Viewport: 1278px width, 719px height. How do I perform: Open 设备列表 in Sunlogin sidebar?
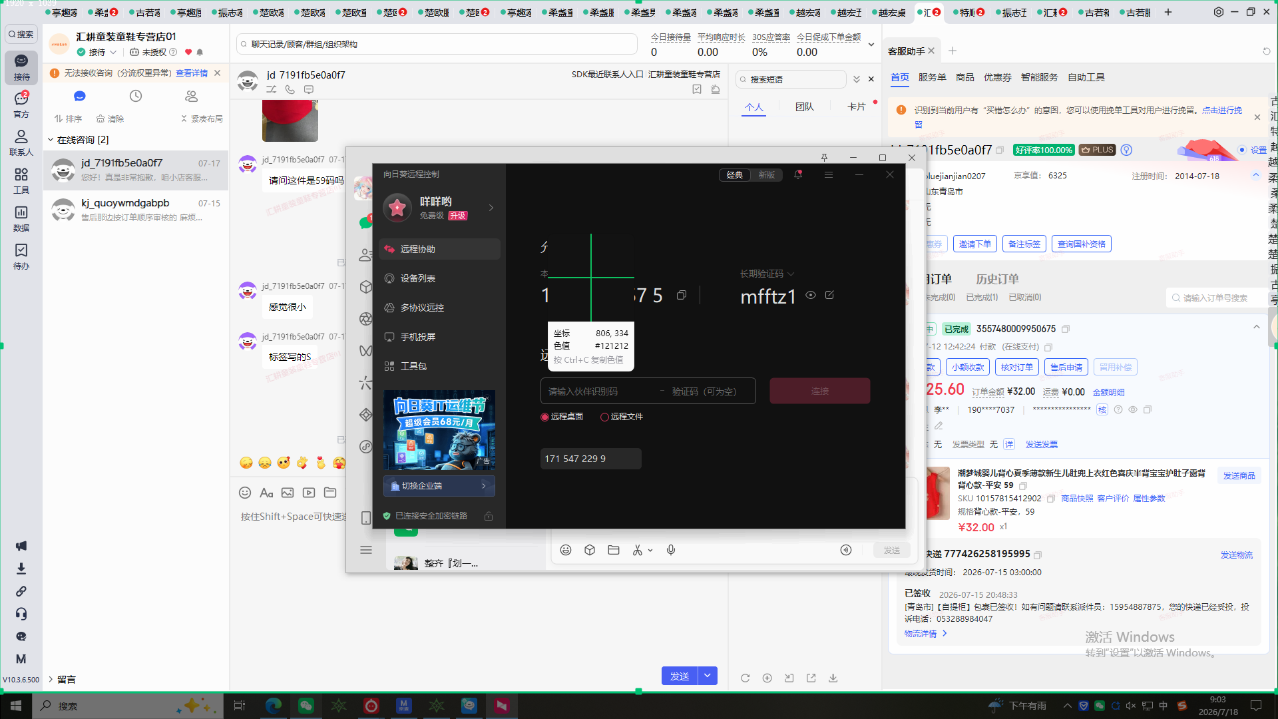(439, 278)
